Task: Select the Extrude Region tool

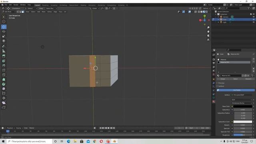Action: (x=4, y=56)
